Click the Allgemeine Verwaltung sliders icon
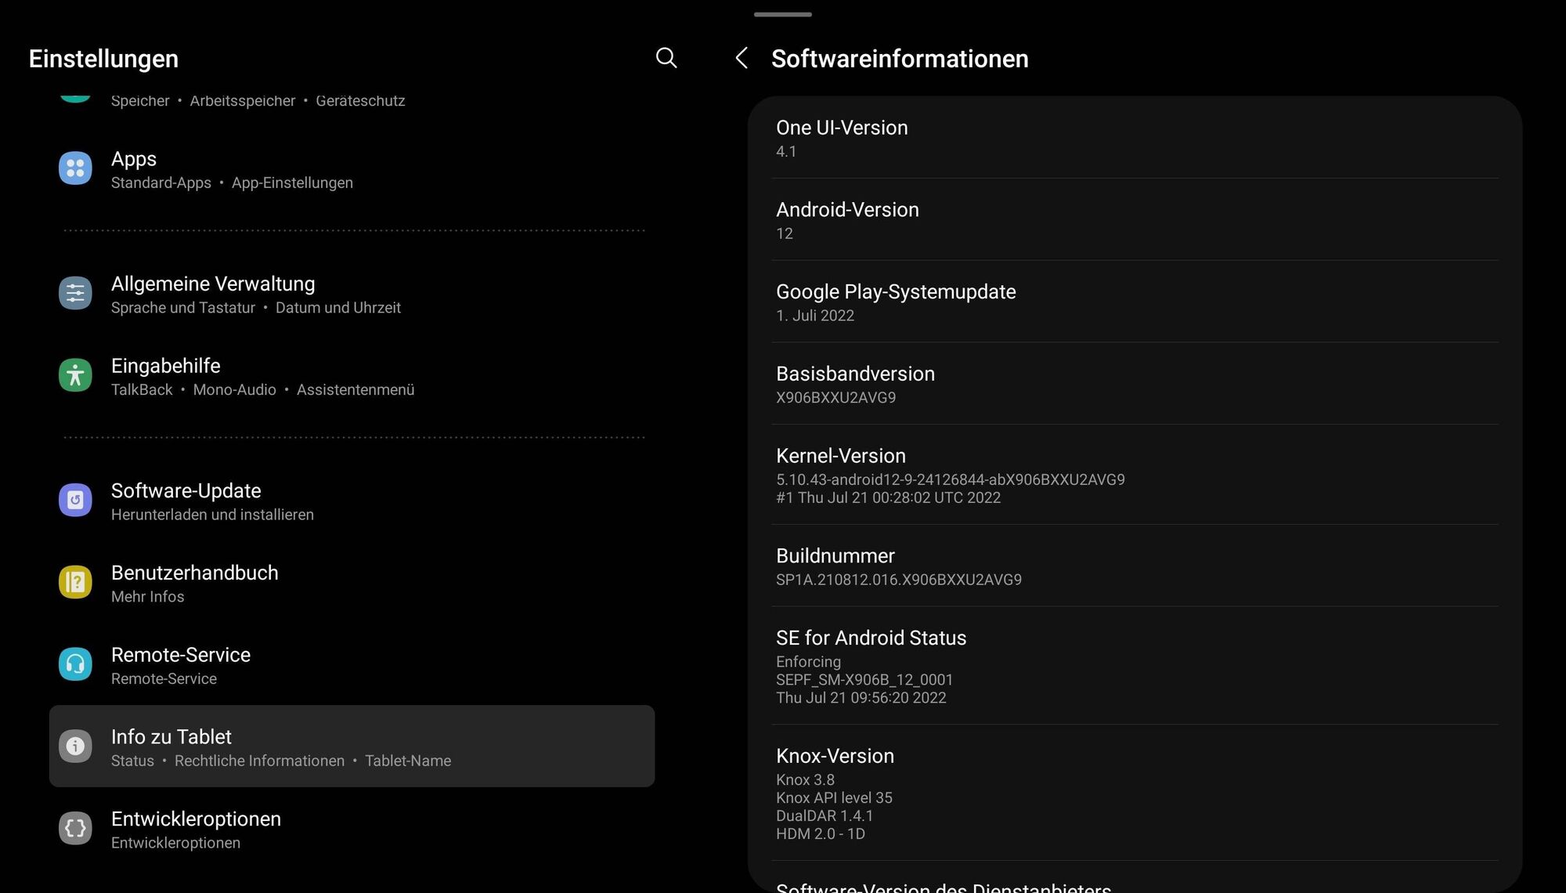The height and width of the screenshot is (893, 1566). (x=75, y=294)
